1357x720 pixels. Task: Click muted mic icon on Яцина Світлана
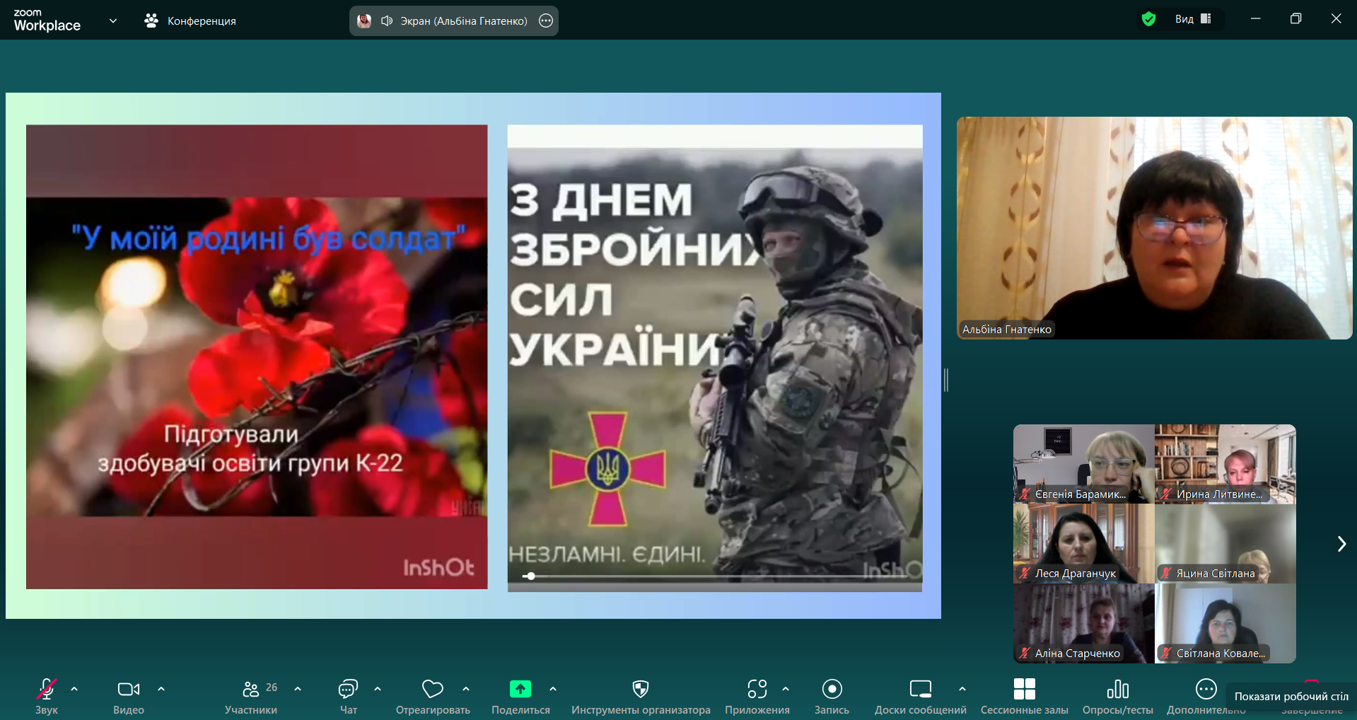1166,573
